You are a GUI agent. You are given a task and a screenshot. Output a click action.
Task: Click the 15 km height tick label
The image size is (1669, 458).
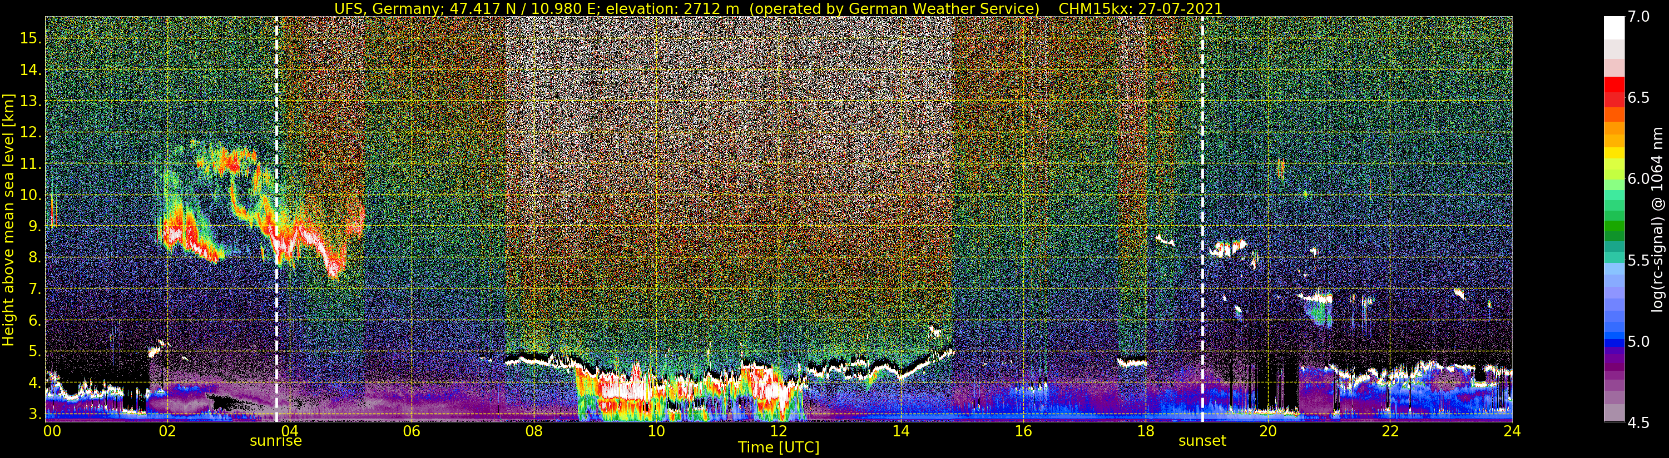pos(31,38)
